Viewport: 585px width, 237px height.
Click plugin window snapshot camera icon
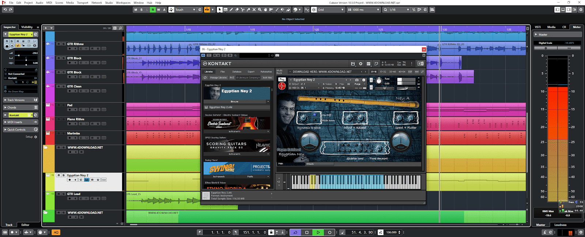coord(277,55)
